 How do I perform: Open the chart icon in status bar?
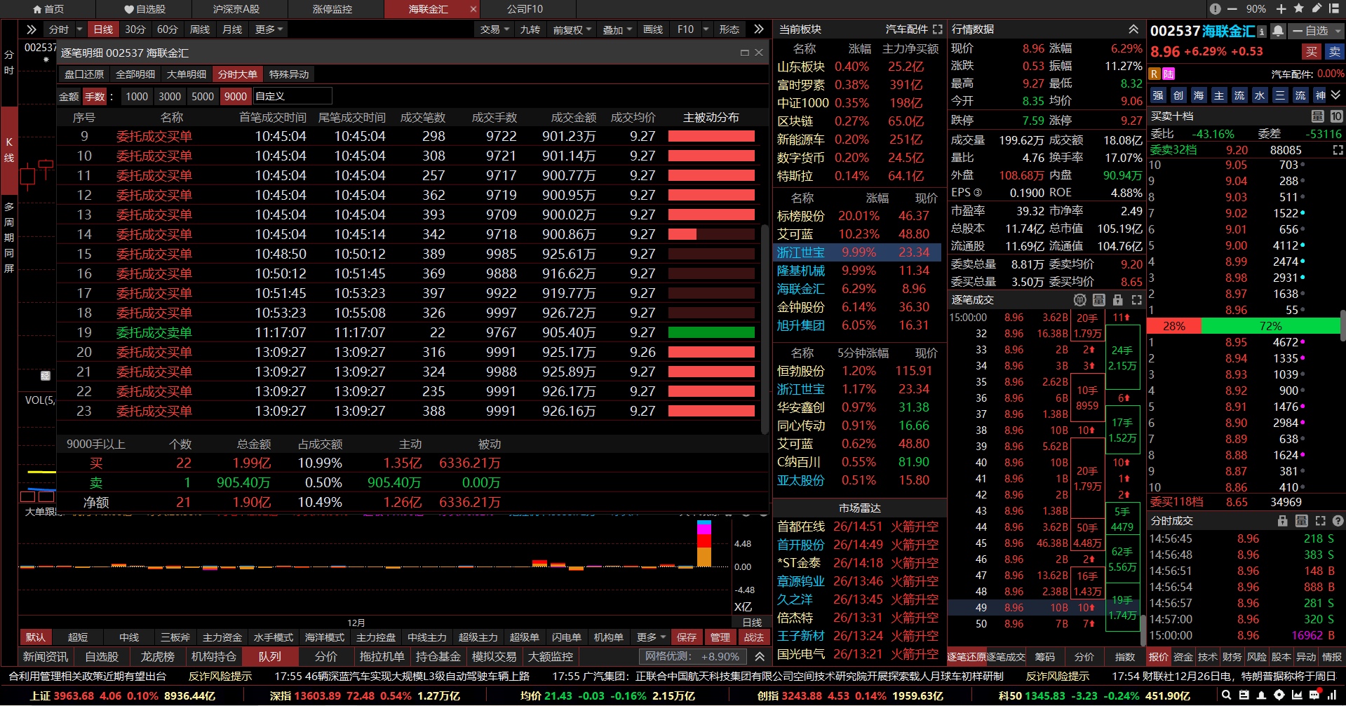coord(1296,695)
